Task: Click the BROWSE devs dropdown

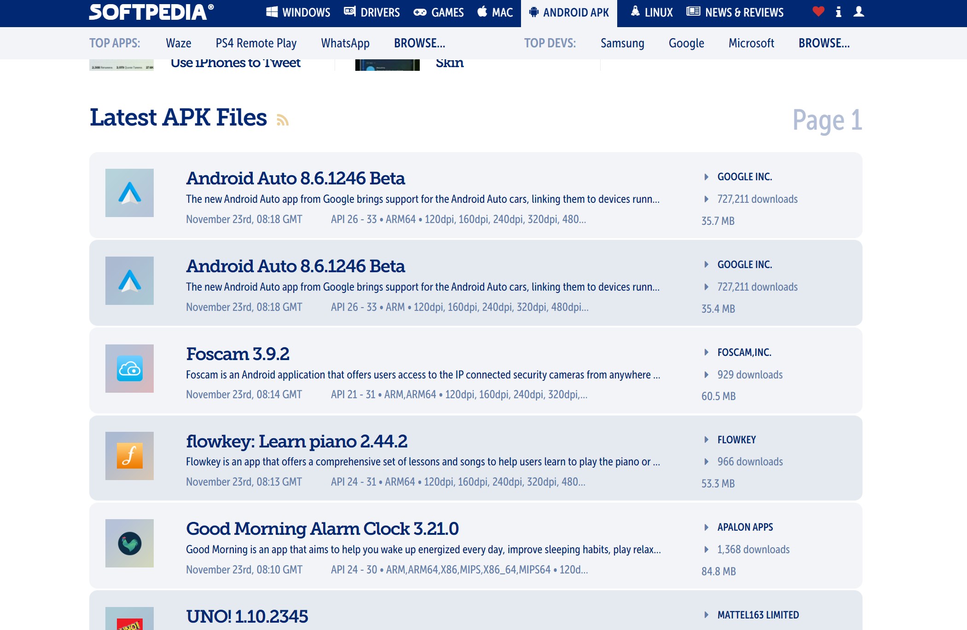Action: [824, 43]
